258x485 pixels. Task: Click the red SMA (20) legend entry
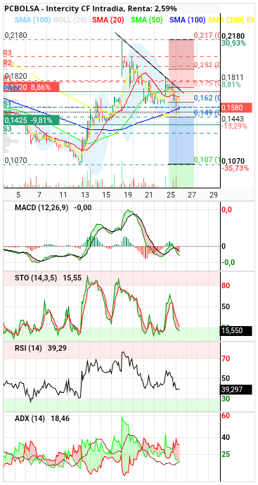coord(108,20)
